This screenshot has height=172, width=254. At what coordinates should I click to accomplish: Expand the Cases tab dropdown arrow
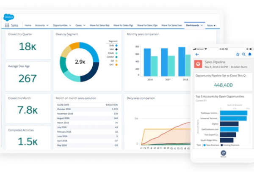coord(84,25)
